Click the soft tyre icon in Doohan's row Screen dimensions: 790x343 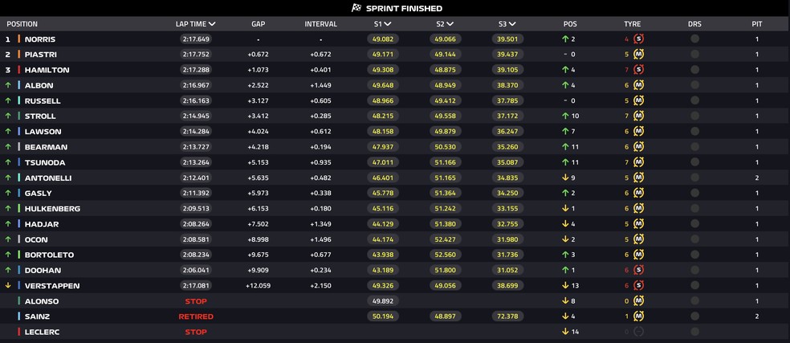pos(639,270)
